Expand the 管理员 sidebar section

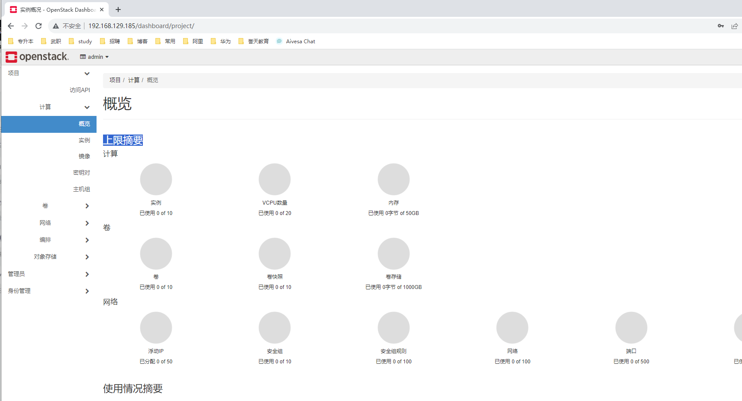click(x=49, y=274)
